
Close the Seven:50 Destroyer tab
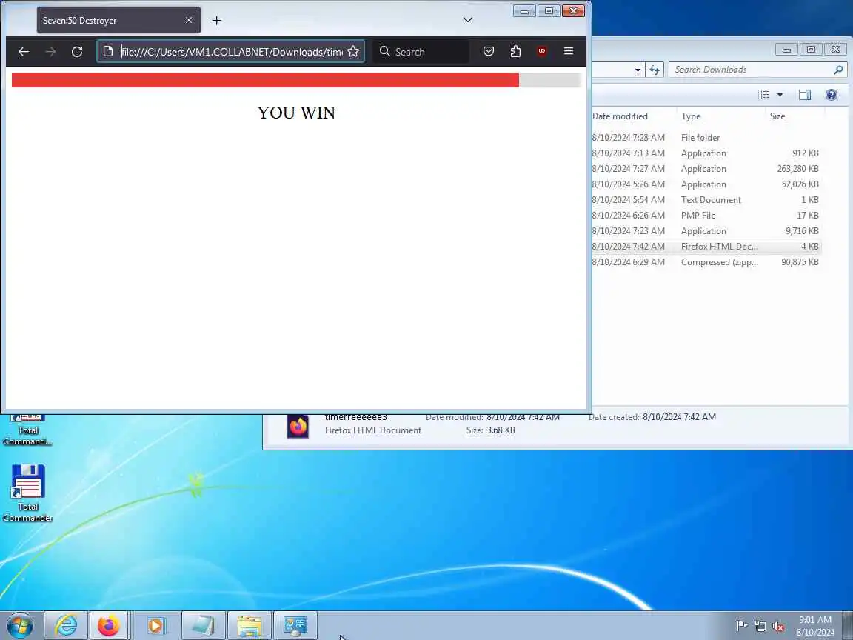click(188, 20)
